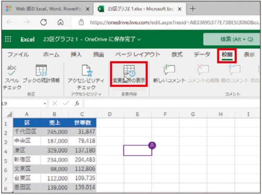Open ブックの統計情報 workbook statistics
Viewport: 262px width, 195px height.
[x=41, y=74]
